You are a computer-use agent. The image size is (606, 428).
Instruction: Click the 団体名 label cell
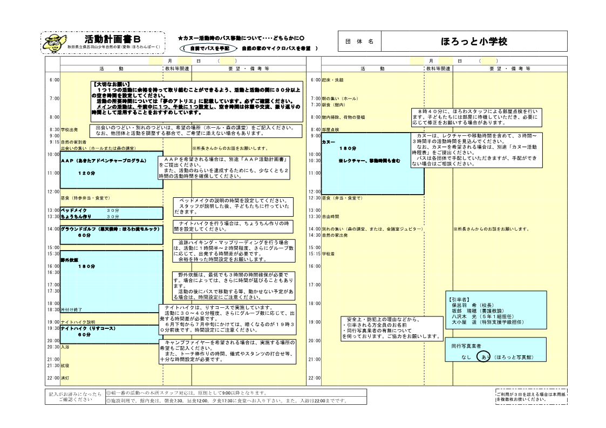pyautogui.click(x=359, y=42)
